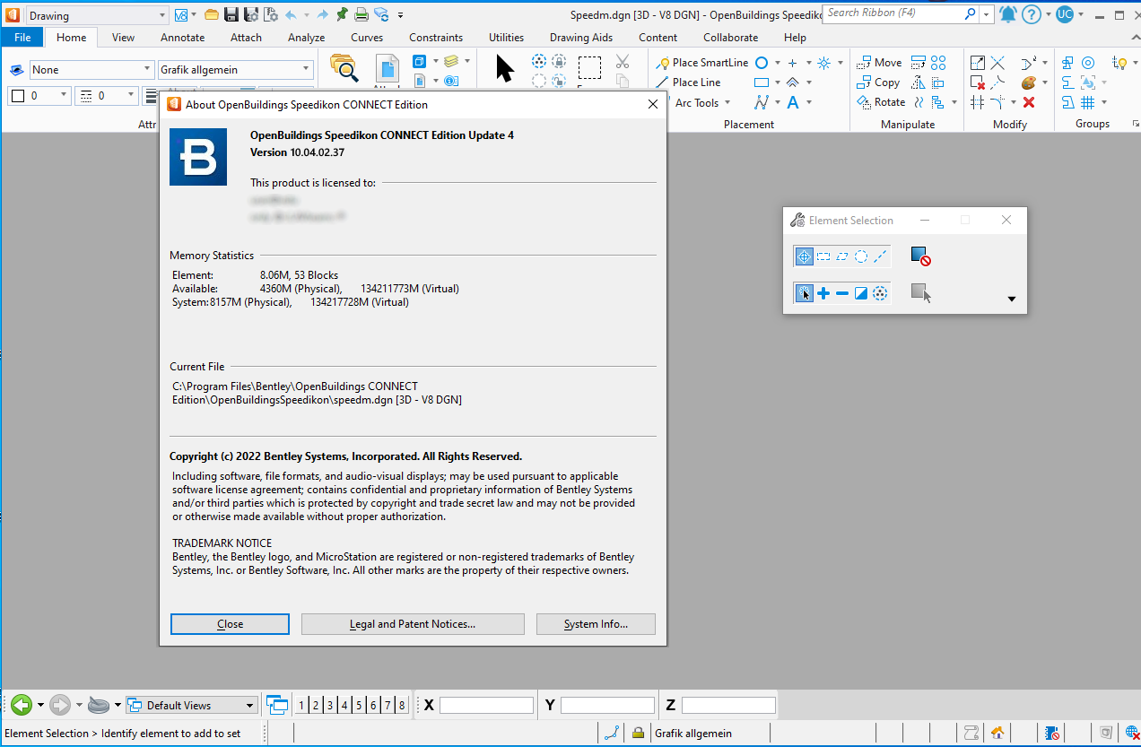Select the Place Circle tool icon
This screenshot has height=747, width=1141.
click(761, 63)
